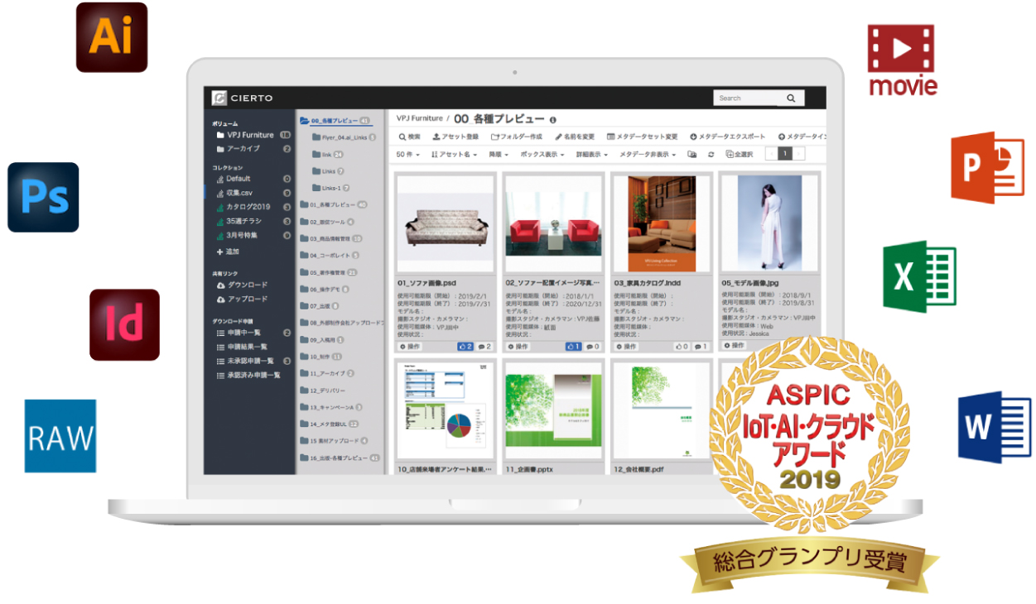This screenshot has width=1036, height=604.
Task: Select VPJ Furniture volume in sidebar
Action: point(249,135)
